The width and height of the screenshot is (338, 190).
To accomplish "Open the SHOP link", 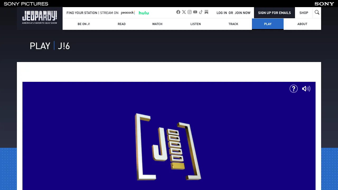I will pyautogui.click(x=304, y=13).
